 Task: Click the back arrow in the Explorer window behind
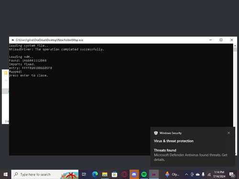point(6,80)
